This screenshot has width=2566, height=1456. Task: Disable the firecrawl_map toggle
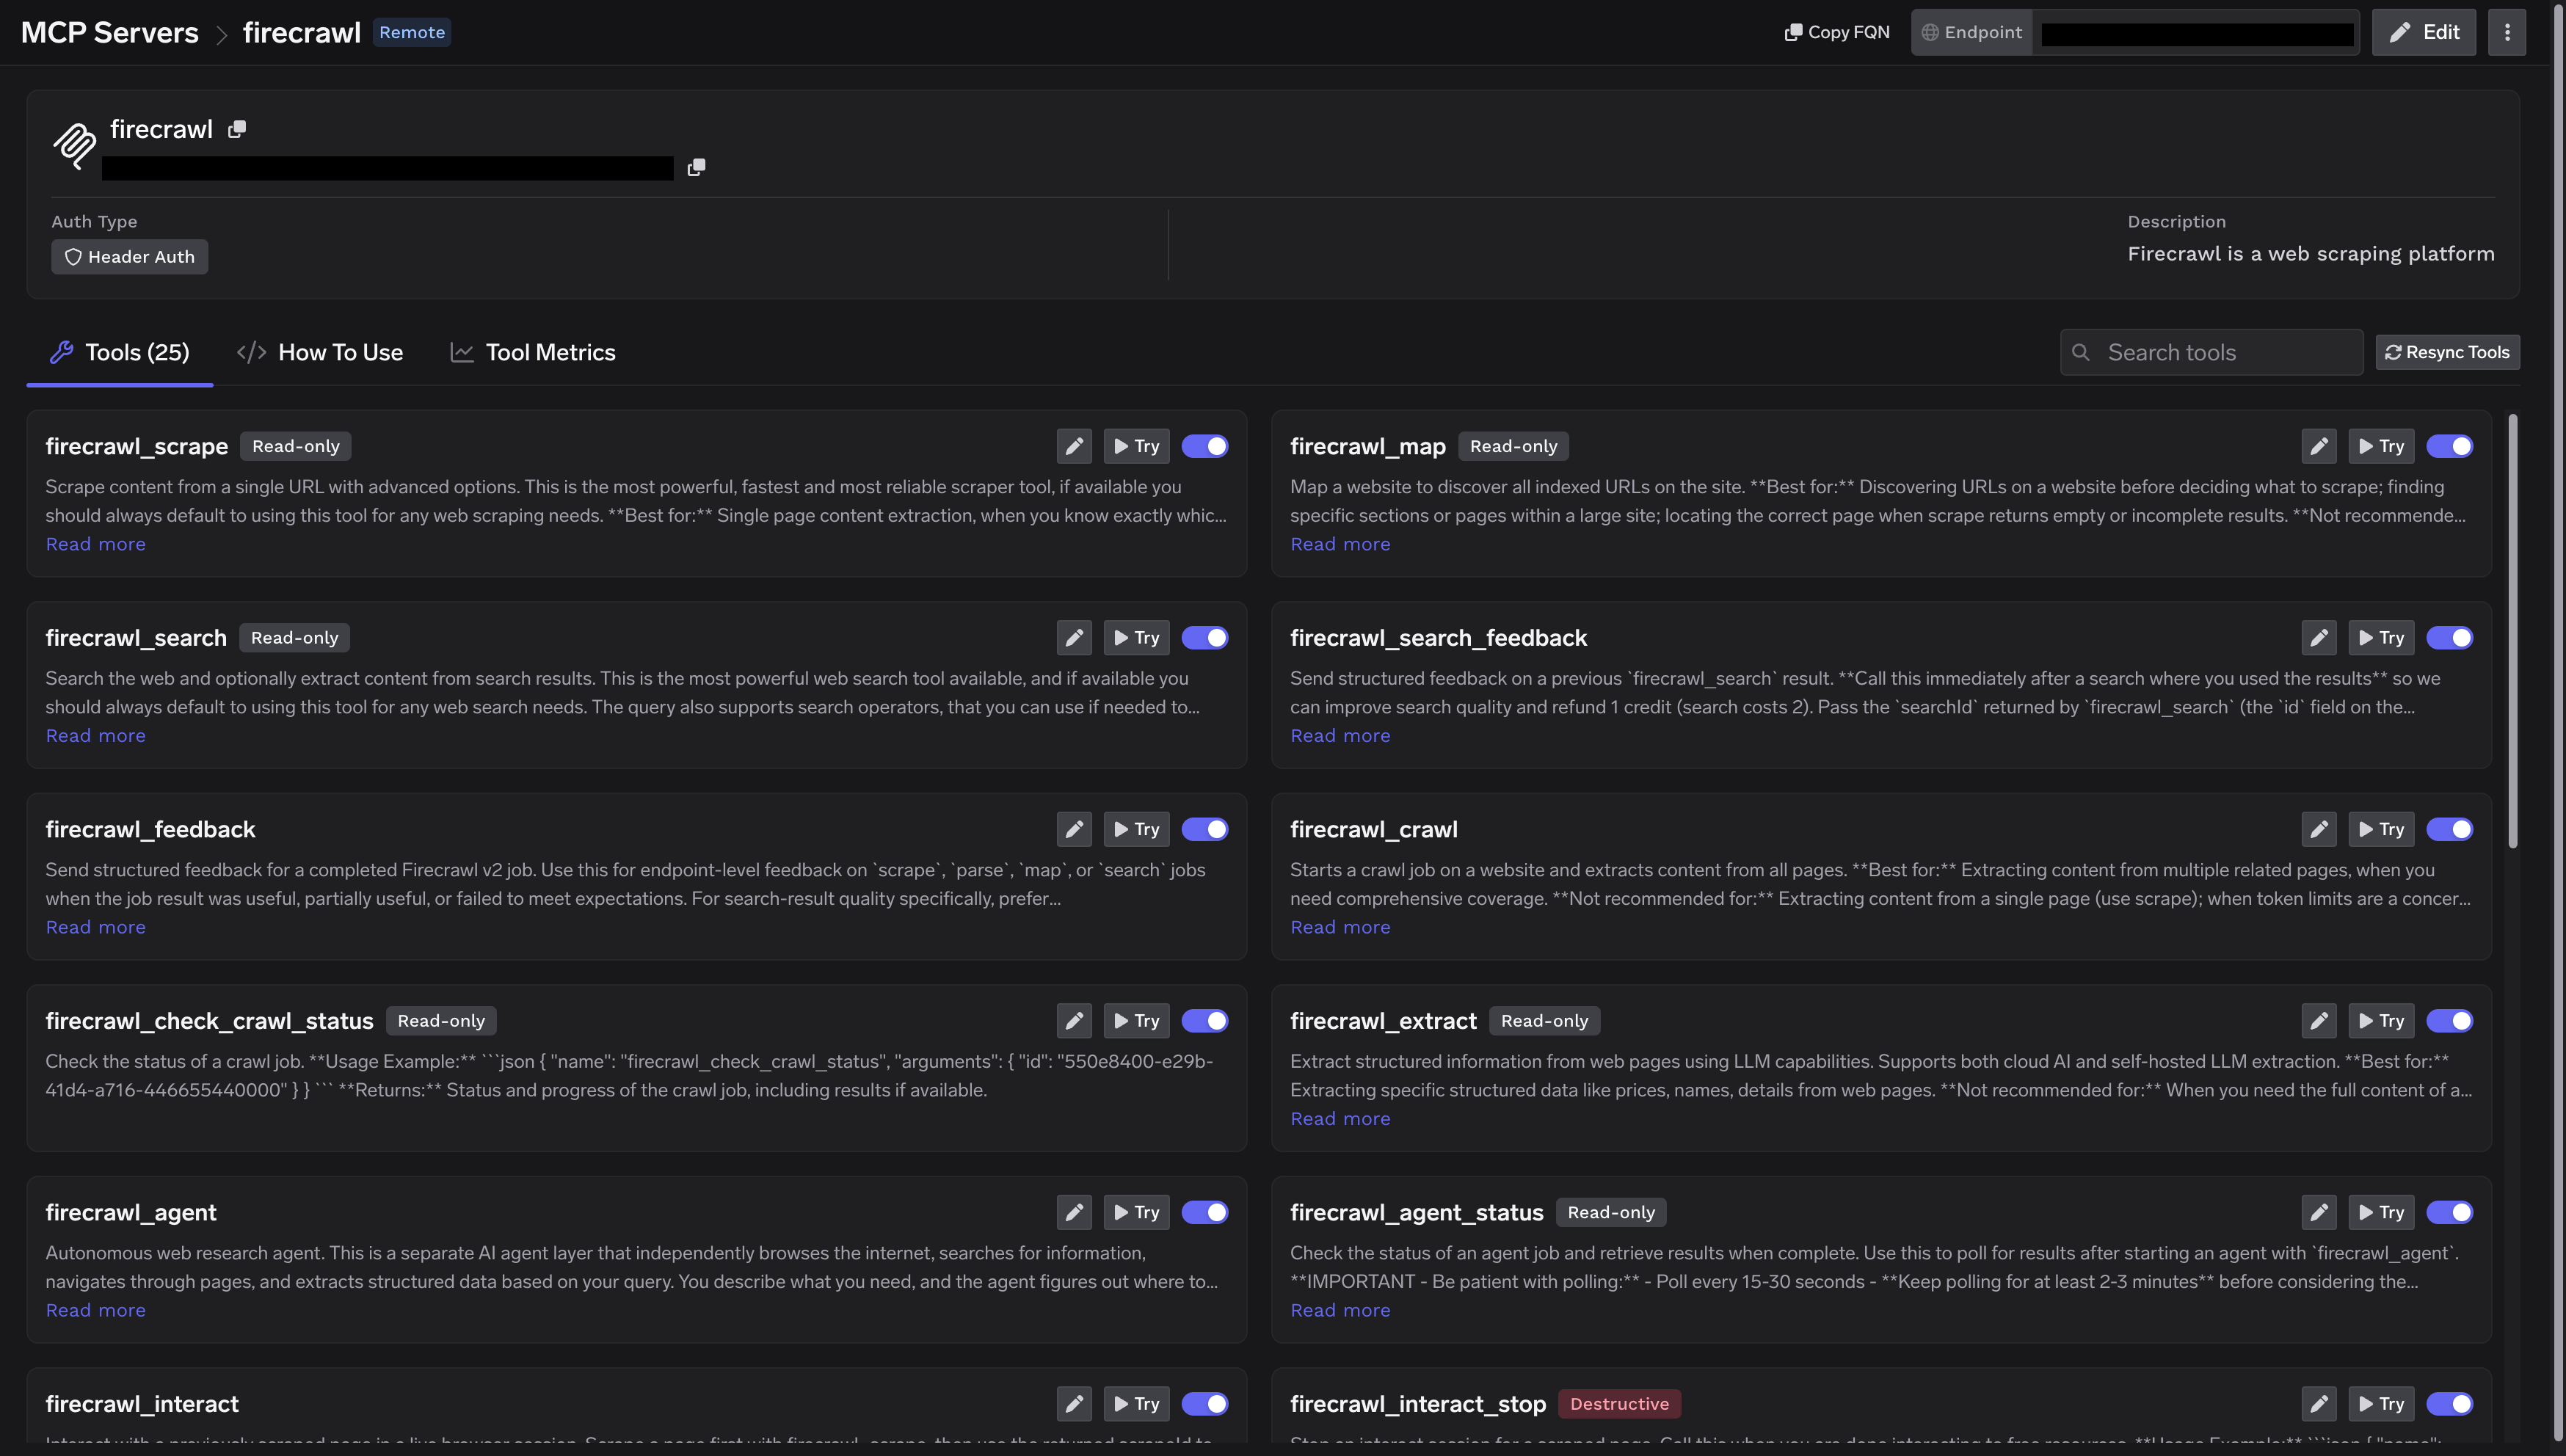point(2450,446)
